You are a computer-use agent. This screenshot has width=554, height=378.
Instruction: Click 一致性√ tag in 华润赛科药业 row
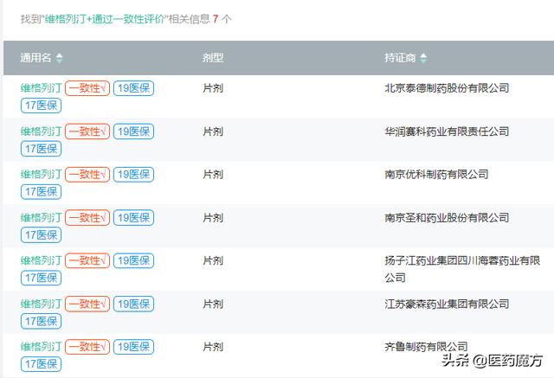(x=87, y=131)
